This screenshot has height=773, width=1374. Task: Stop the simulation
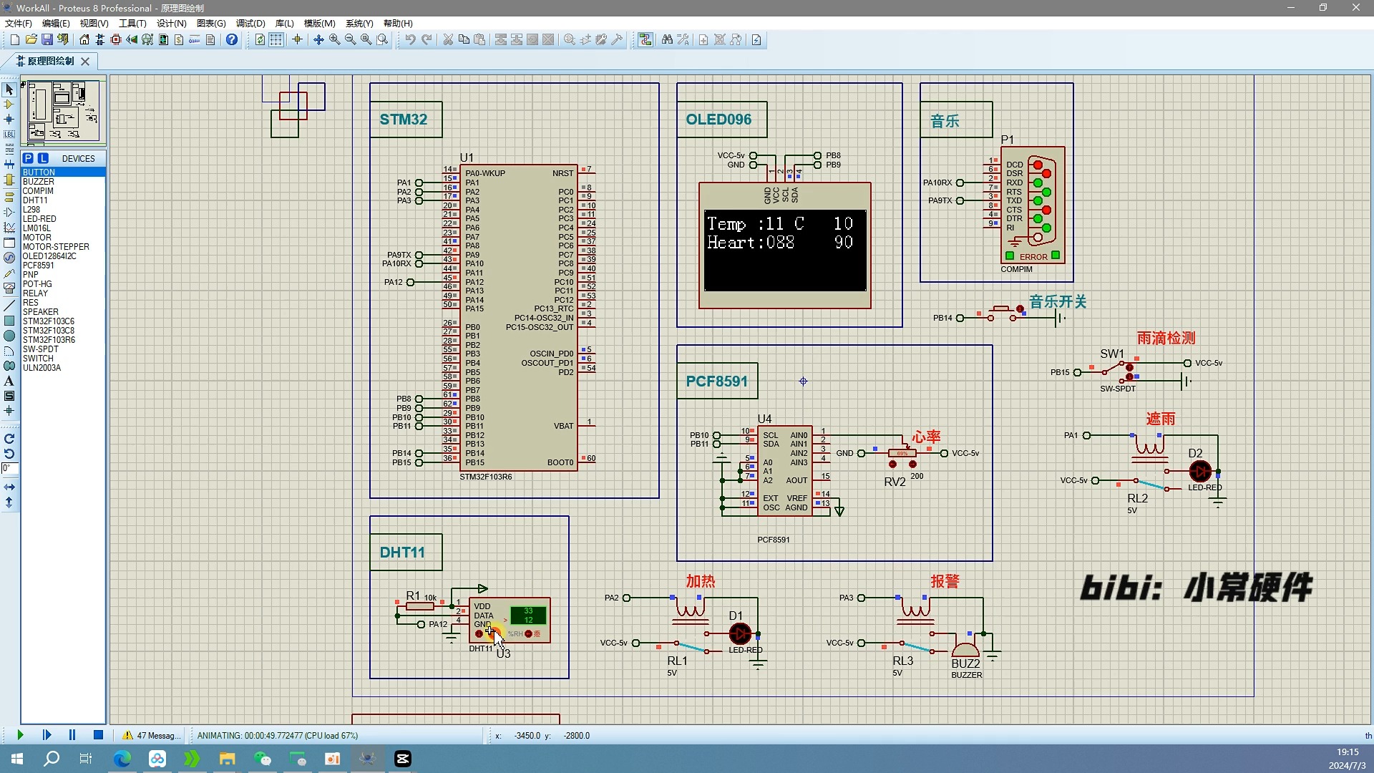(x=99, y=735)
